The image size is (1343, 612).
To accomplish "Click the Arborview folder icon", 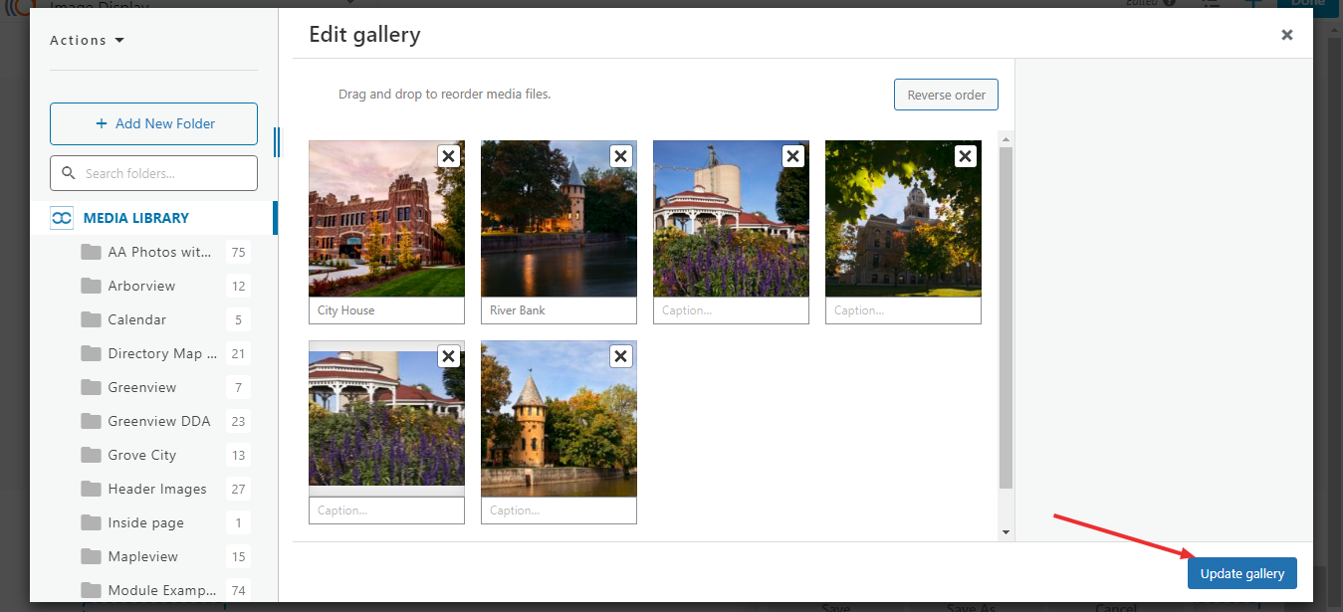I will click(92, 286).
